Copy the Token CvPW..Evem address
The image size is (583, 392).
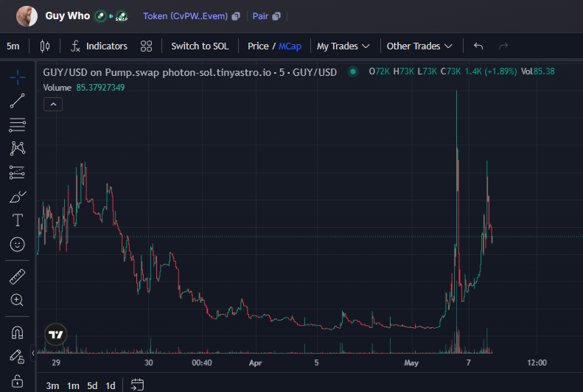236,16
